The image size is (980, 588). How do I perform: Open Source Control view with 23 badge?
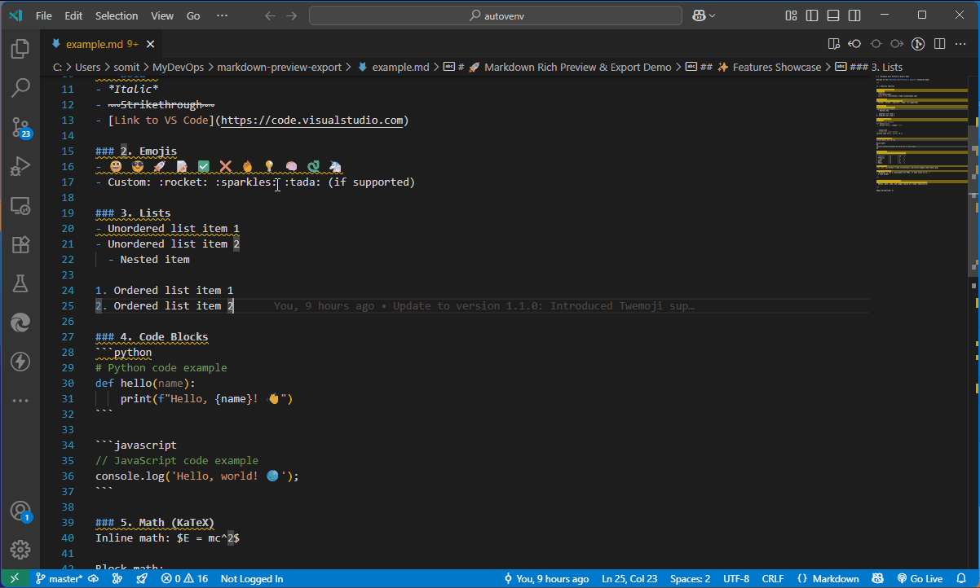click(20, 127)
